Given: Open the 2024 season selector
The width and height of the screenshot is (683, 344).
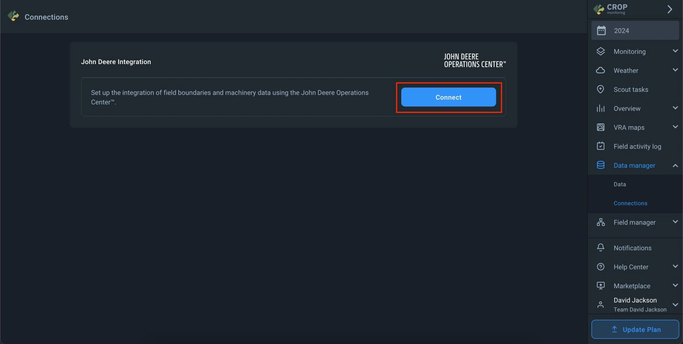Looking at the screenshot, I should pyautogui.click(x=635, y=31).
